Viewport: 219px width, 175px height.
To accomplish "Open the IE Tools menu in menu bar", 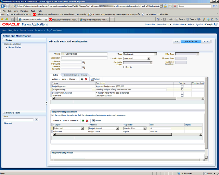I will 33,11.
